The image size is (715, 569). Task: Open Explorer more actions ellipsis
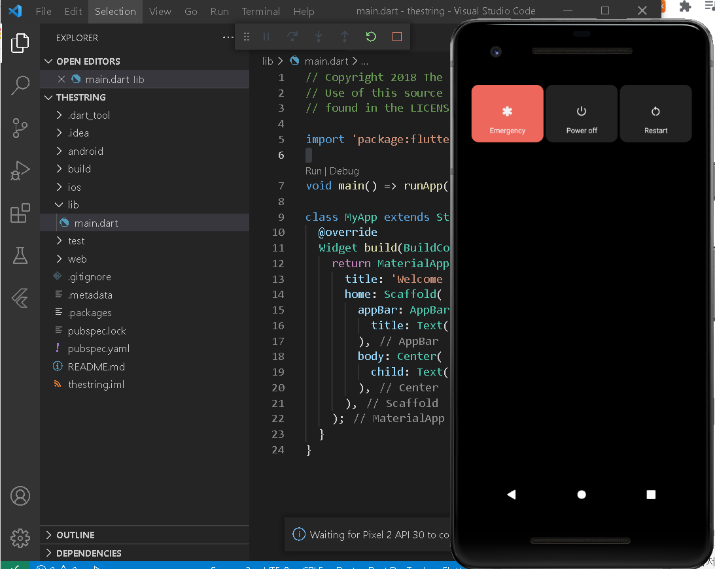tap(228, 37)
